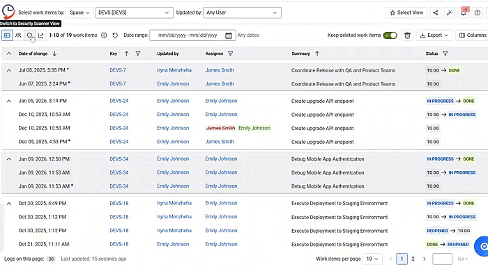Click the magic wand icon
This screenshot has height=267, width=488.
[x=450, y=13]
